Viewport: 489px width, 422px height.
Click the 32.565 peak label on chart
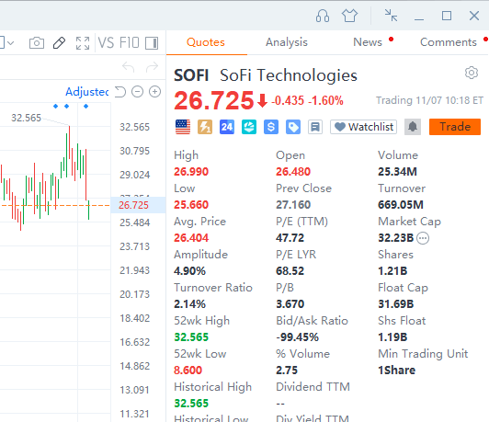pos(26,118)
